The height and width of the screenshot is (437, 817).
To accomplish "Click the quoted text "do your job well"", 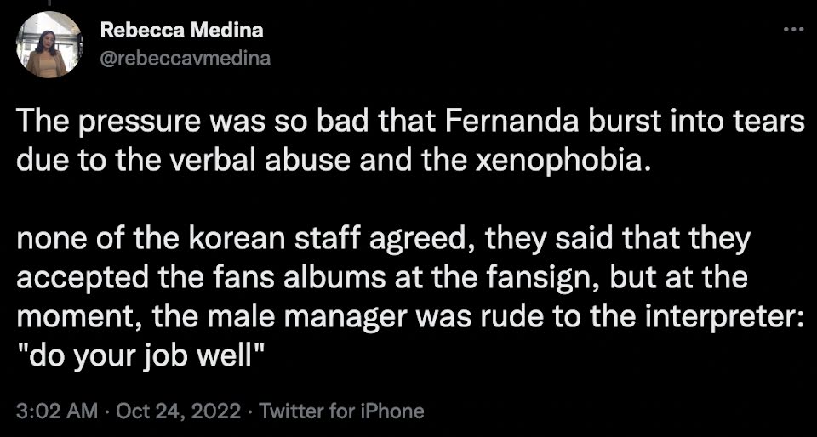I will pyautogui.click(x=135, y=356).
